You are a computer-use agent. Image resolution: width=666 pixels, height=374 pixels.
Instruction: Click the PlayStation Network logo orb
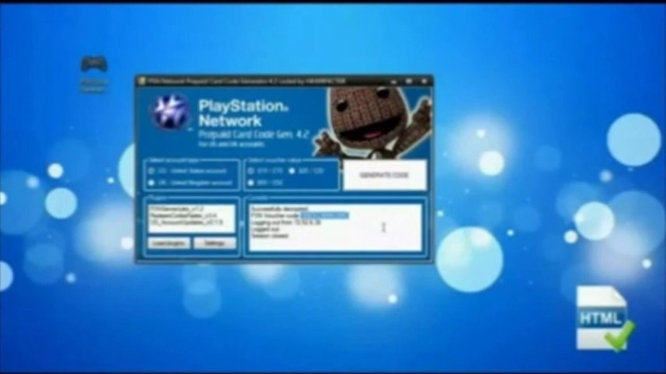click(x=170, y=111)
